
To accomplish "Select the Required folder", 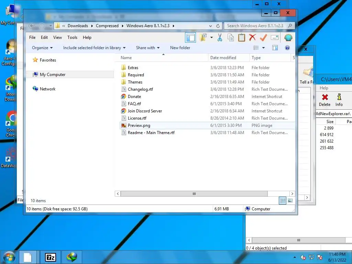I will pyautogui.click(x=136, y=75).
